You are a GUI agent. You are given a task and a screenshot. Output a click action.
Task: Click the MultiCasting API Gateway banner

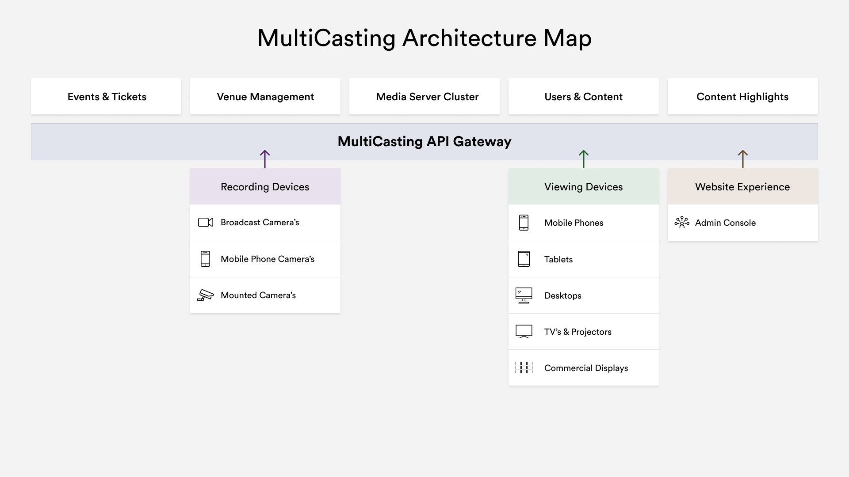(x=424, y=141)
